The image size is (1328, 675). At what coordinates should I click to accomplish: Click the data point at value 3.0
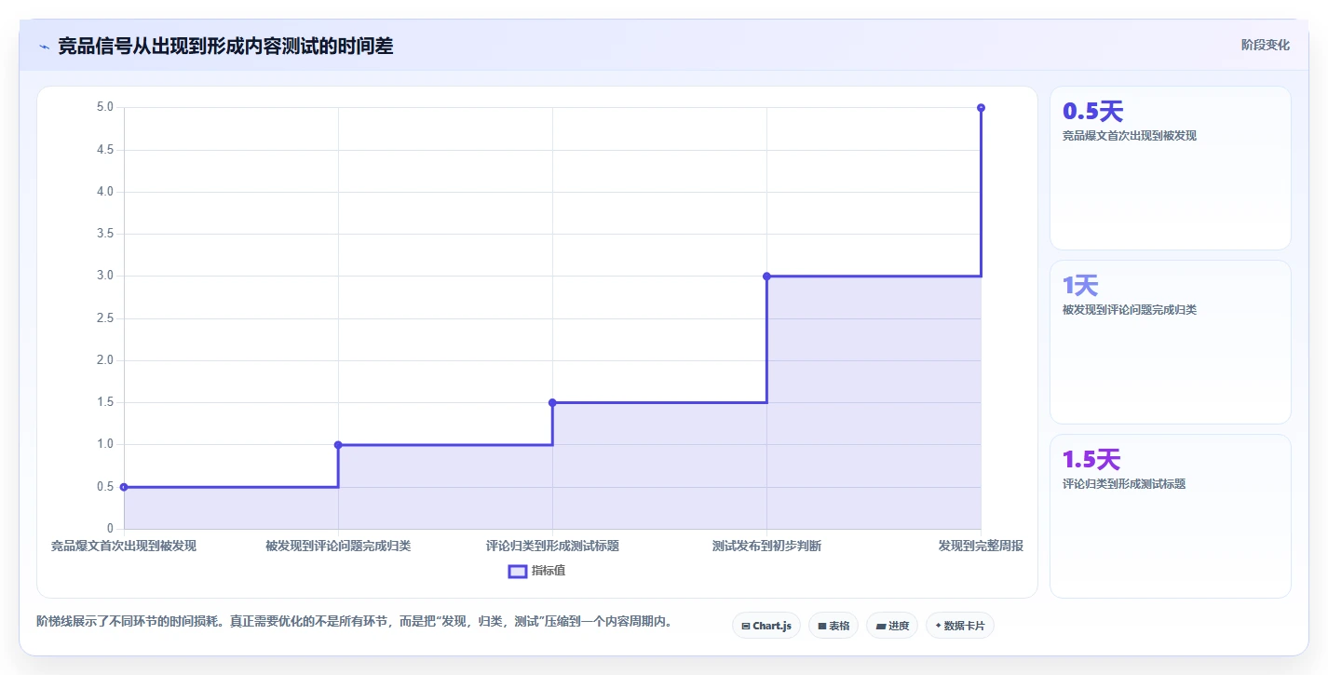(766, 276)
